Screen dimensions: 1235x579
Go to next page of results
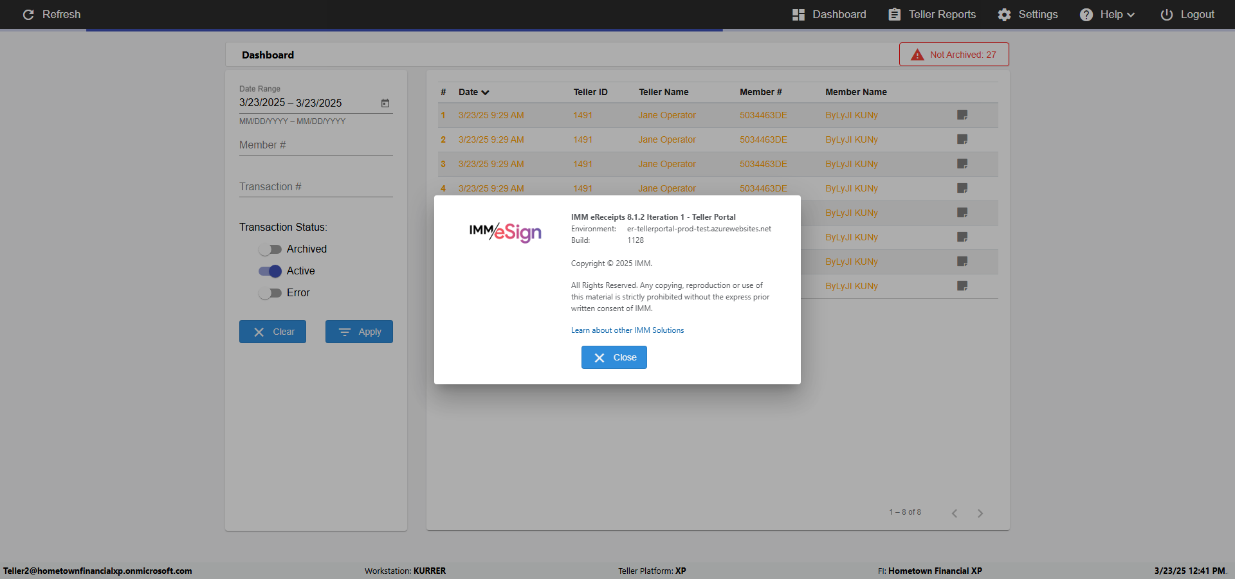point(980,513)
